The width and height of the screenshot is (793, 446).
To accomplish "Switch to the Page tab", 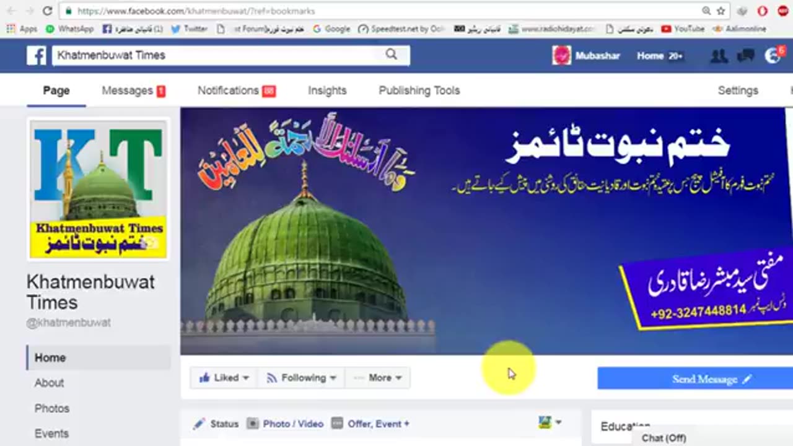I will tap(56, 90).
